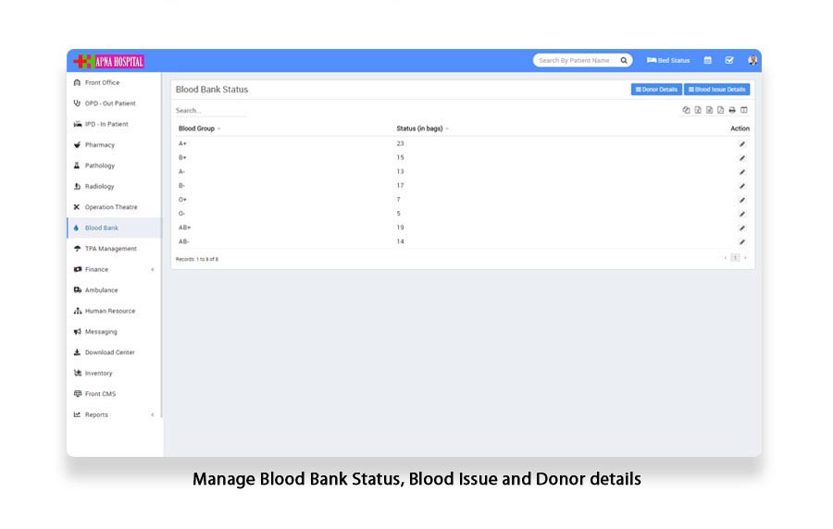This screenshot has height=529, width=833.
Task: Click the TPA Management umbrella icon
Action: 77,249
